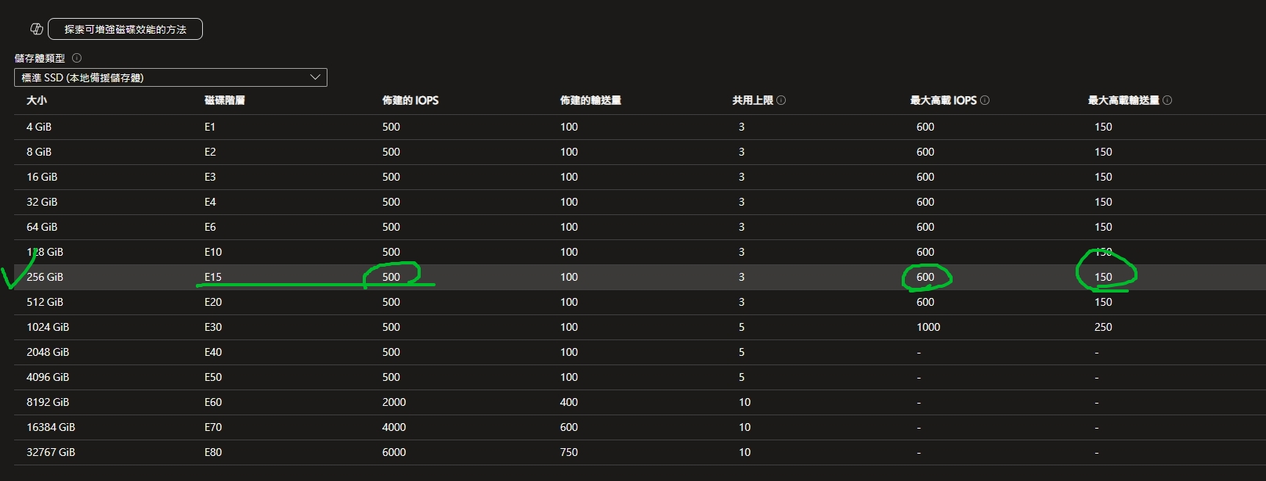Click the info icon beside 共用上限 header
The width and height of the screenshot is (1266, 481).
781,100
